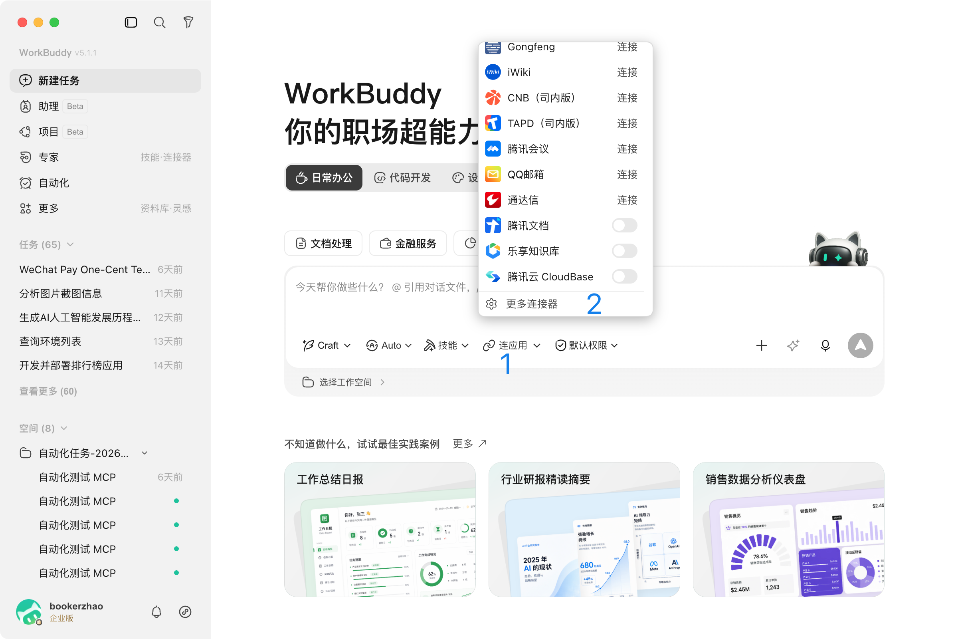The image size is (958, 639).
Task: Select the 金融服务 category chip
Action: tap(408, 244)
